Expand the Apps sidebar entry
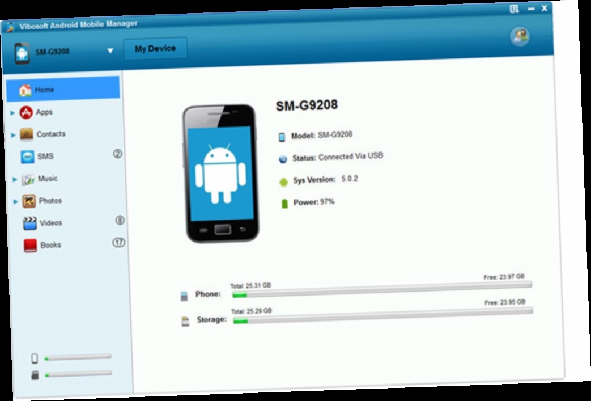 click(14, 112)
